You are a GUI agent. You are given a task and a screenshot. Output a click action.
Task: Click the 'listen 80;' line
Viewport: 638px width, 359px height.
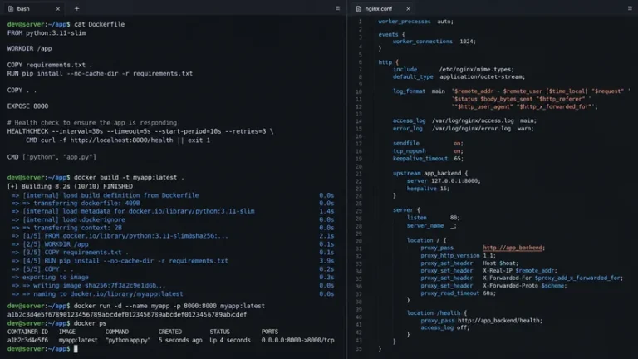[x=434, y=218]
